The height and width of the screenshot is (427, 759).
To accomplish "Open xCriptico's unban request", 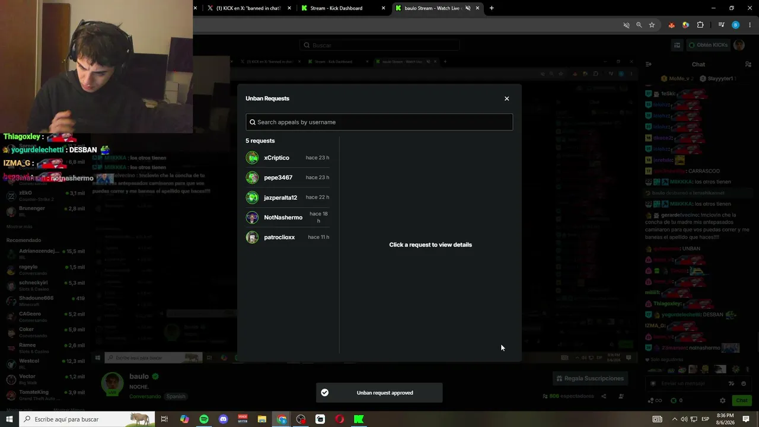I will (x=288, y=158).
